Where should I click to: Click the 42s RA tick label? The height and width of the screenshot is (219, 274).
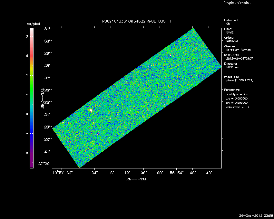click(x=209, y=173)
